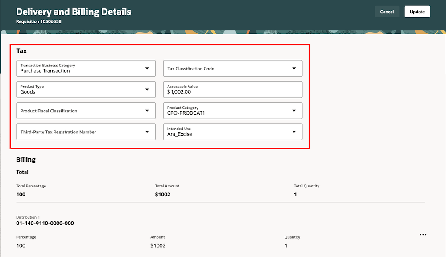Select the Tax section heading
Image resolution: width=446 pixels, height=257 pixels.
click(21, 51)
